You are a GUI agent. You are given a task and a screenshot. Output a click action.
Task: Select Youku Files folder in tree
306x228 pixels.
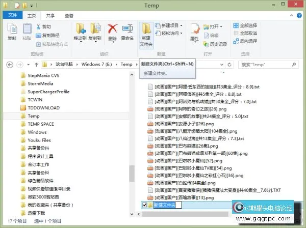click(x=39, y=140)
